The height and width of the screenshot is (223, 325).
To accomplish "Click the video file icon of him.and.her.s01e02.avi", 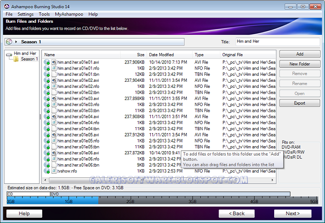I will [54, 80].
